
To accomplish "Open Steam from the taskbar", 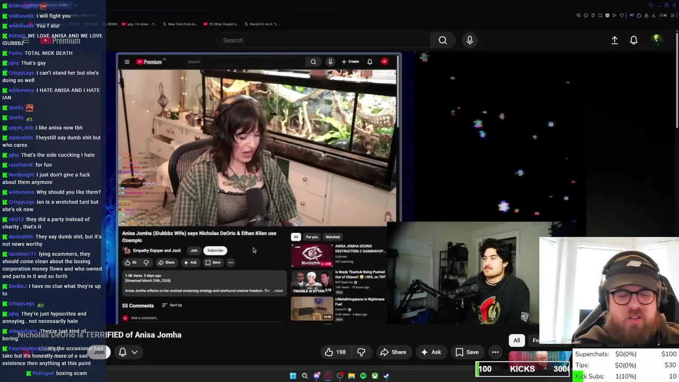I will point(386,376).
